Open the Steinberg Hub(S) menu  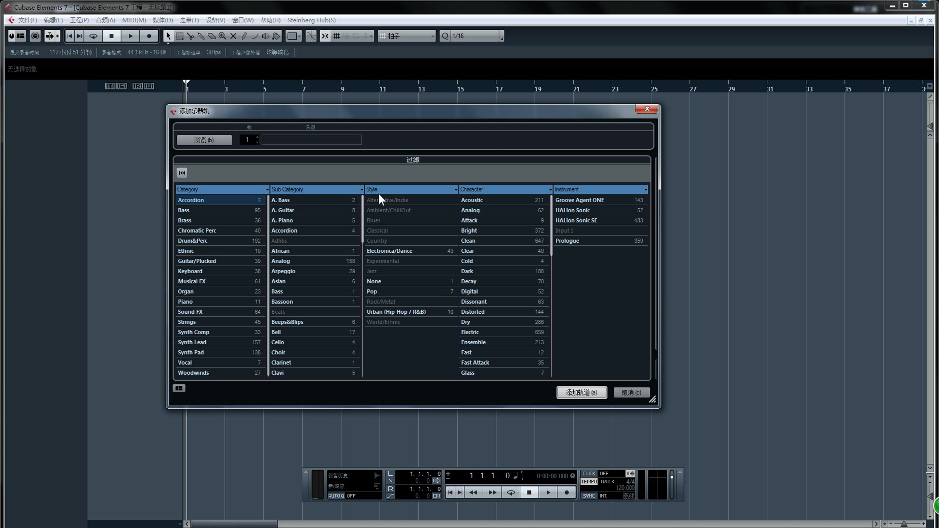[311, 20]
